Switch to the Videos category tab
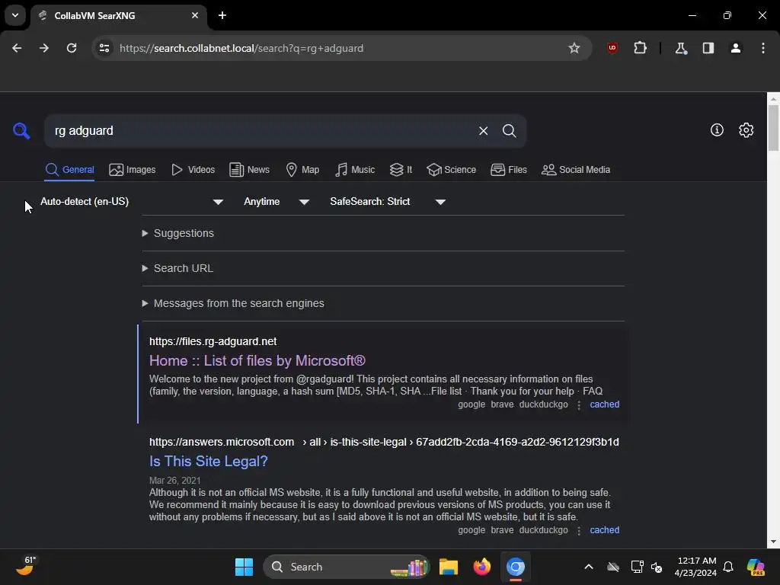The height and width of the screenshot is (585, 780). tap(193, 170)
